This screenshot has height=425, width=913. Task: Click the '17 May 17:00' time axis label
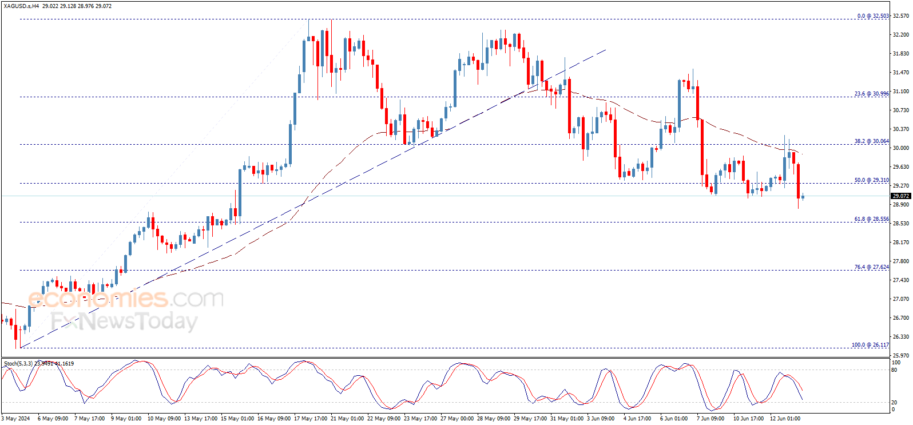pyautogui.click(x=311, y=419)
